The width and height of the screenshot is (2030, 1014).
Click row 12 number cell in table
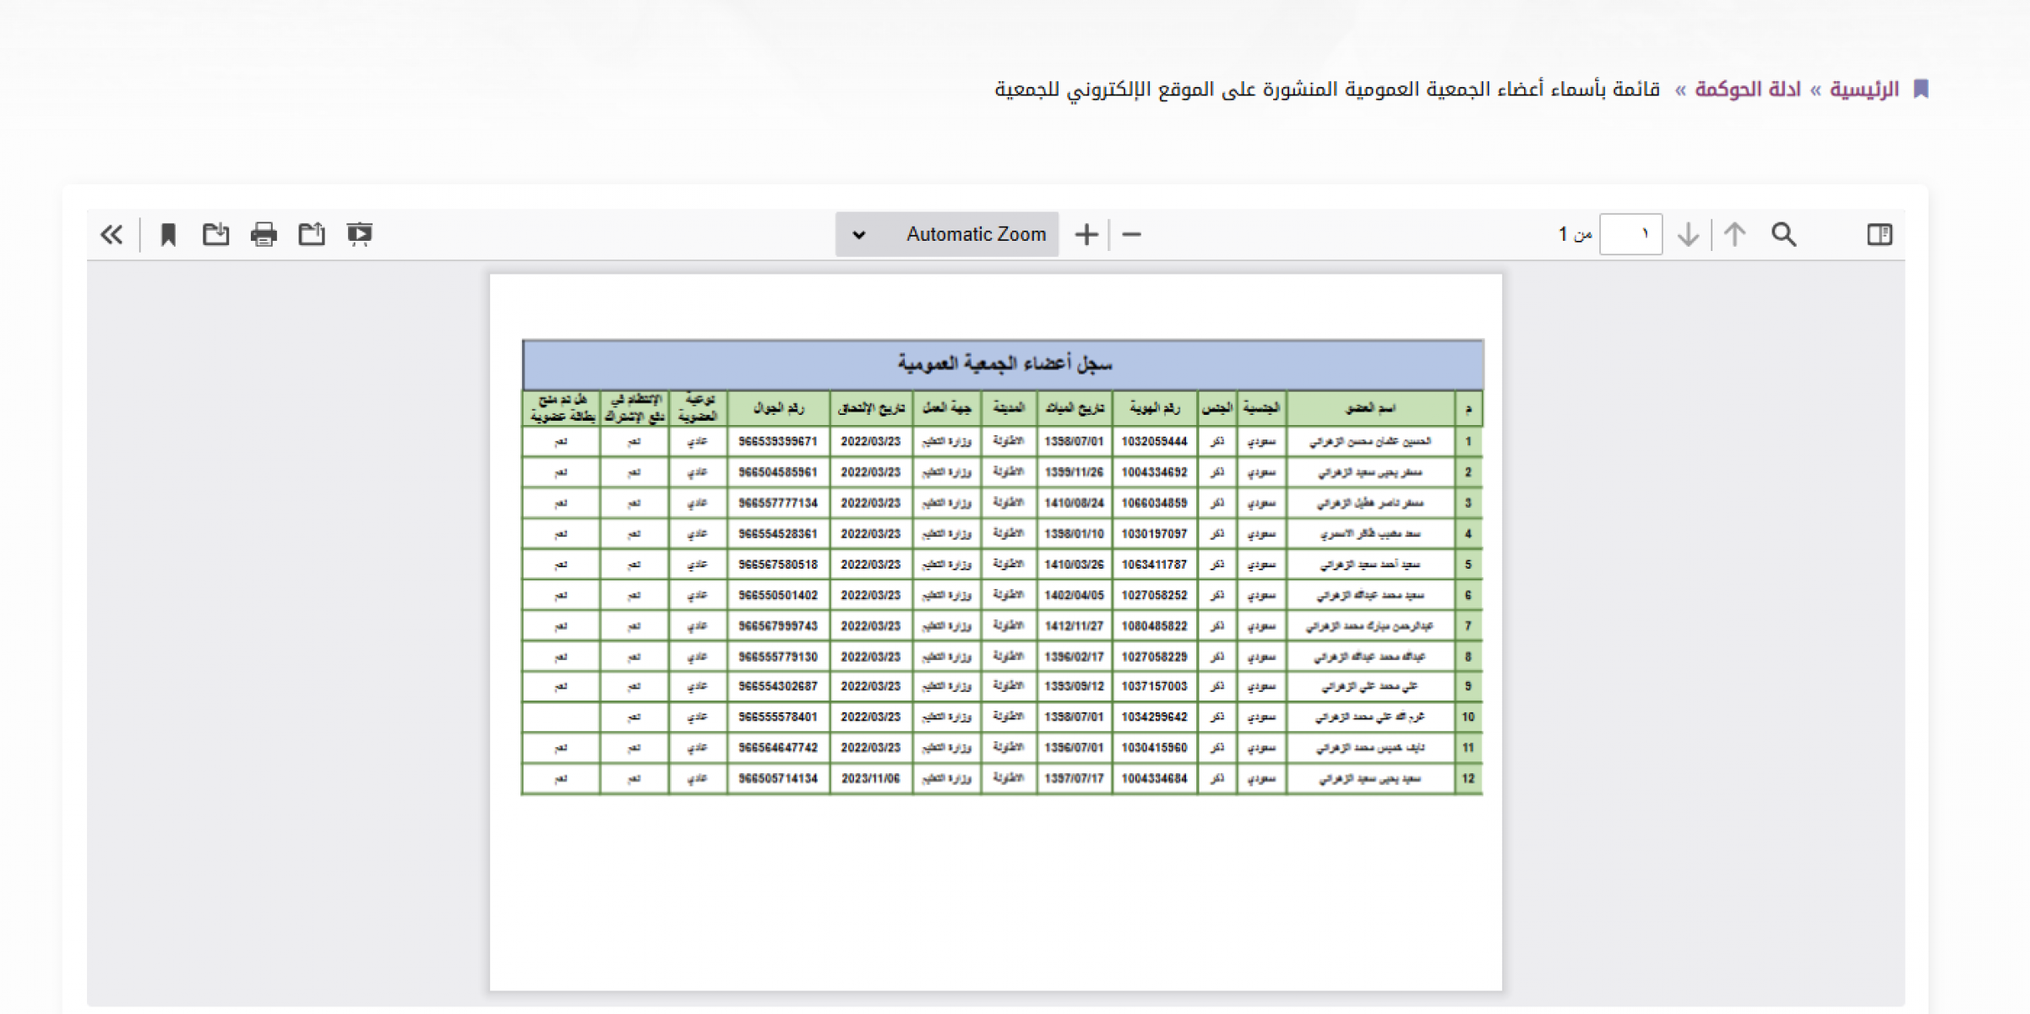pos(1468,778)
